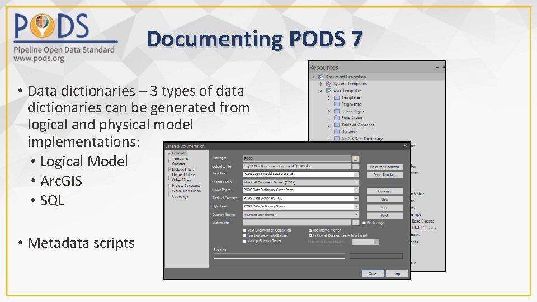Expand the ArcGIS Data Dictionary folder arrow
The width and height of the screenshot is (537, 302).
coord(329,139)
